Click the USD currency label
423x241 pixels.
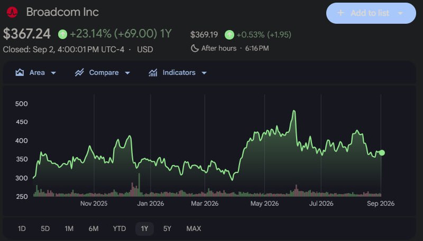(145, 50)
